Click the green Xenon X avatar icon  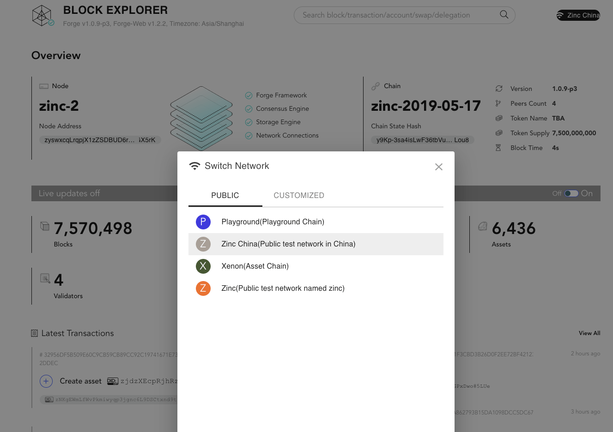tap(203, 266)
